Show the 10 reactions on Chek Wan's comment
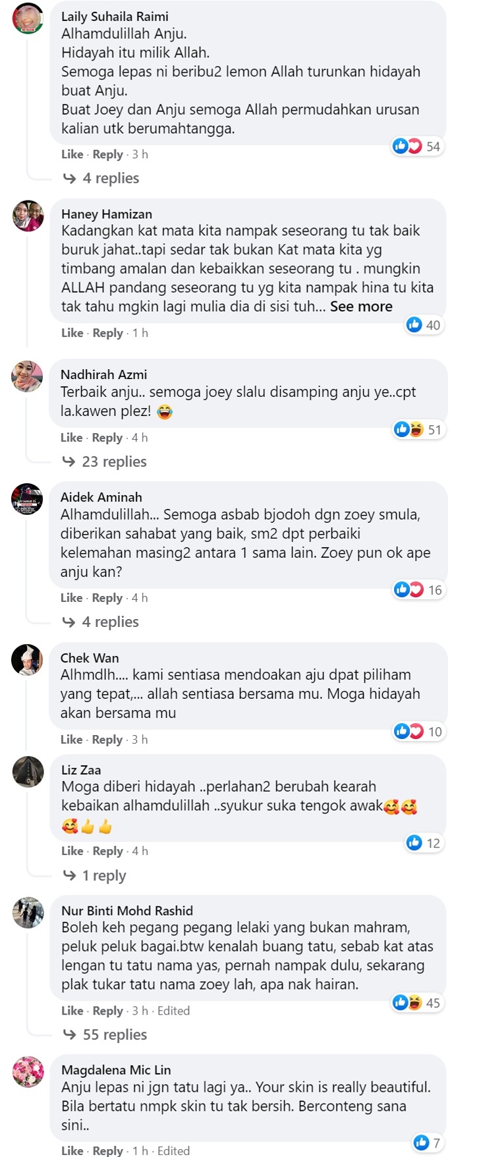Viewport: 481px width, 1157px height. pyautogui.click(x=418, y=731)
